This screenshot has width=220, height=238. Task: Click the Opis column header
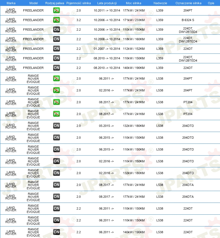pos(211,3)
